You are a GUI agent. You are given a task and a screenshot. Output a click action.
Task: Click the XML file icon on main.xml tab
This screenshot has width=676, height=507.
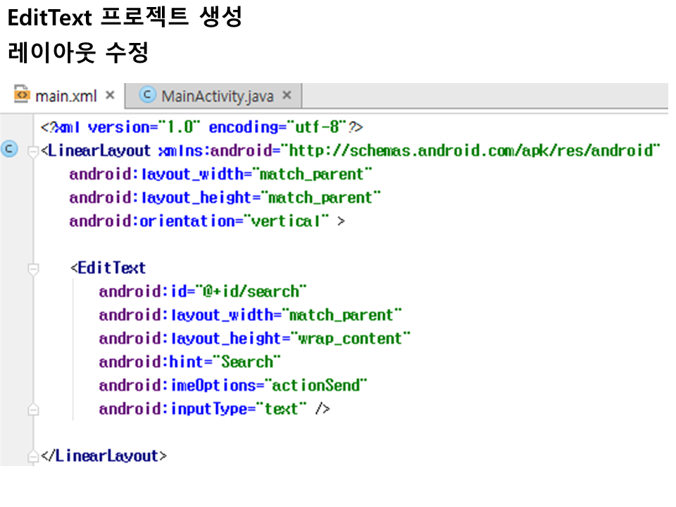[23, 95]
